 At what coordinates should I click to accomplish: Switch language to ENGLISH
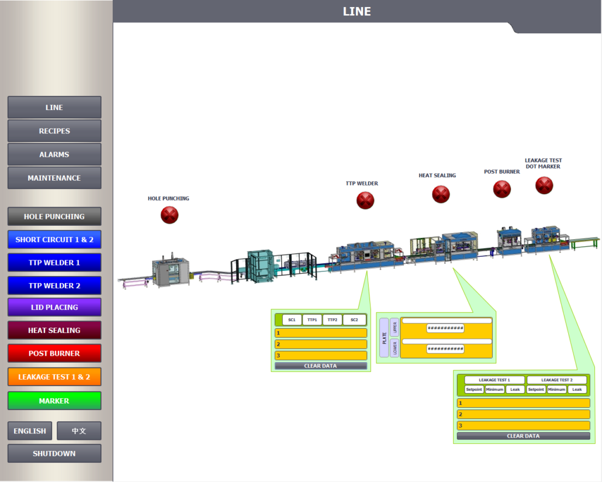(x=30, y=431)
